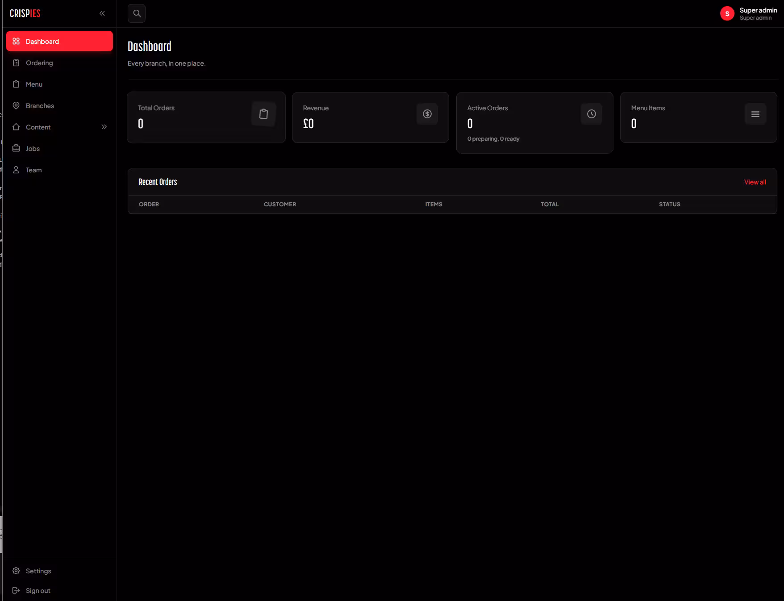Click the Revenue card label
Screen dimensions: 784x601
316,108
